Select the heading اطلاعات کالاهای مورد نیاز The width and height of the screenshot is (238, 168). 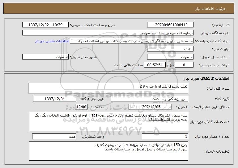coord(206,79)
